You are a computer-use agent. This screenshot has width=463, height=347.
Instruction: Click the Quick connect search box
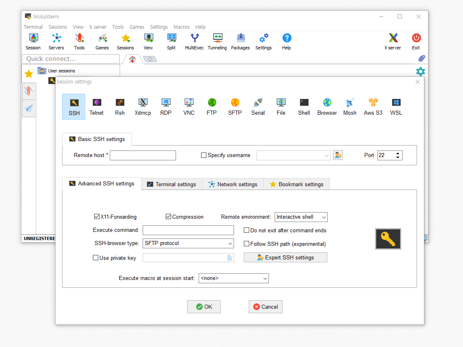(71, 59)
